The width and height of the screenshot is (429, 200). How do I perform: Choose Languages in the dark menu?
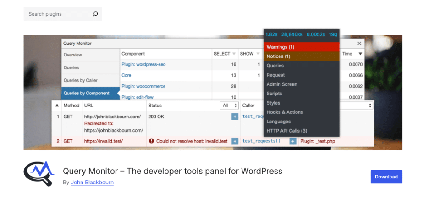301,122
